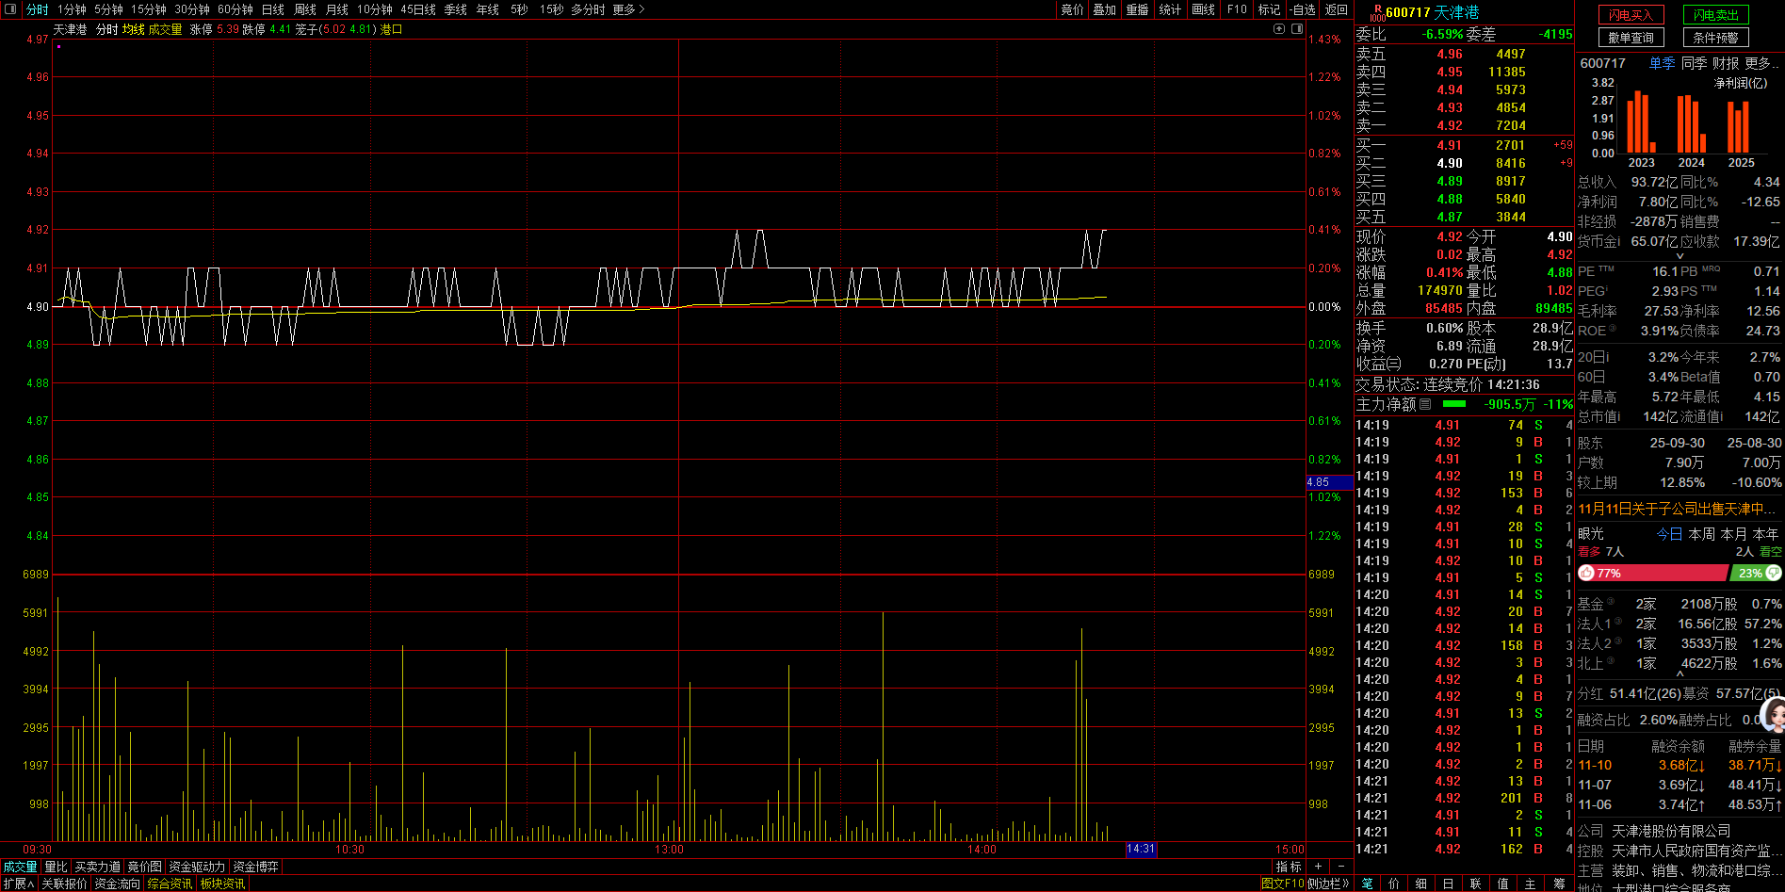1785x892 pixels.
Task: Select 同季 financial report mode
Action: pos(1694,63)
